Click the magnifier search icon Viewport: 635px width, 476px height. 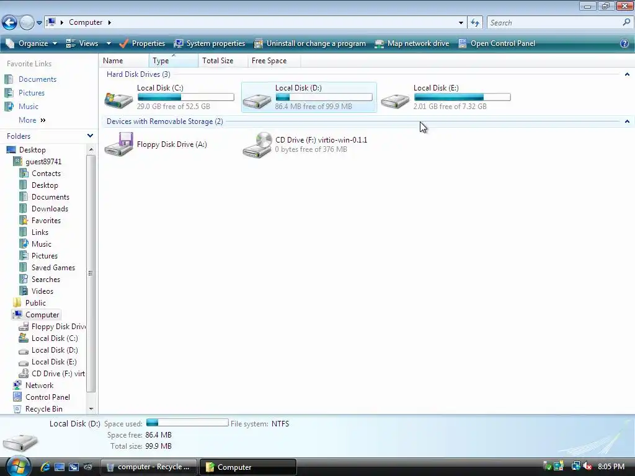coord(626,23)
